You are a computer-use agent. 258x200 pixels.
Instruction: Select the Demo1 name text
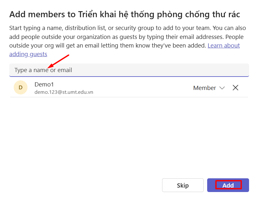[x=44, y=84]
